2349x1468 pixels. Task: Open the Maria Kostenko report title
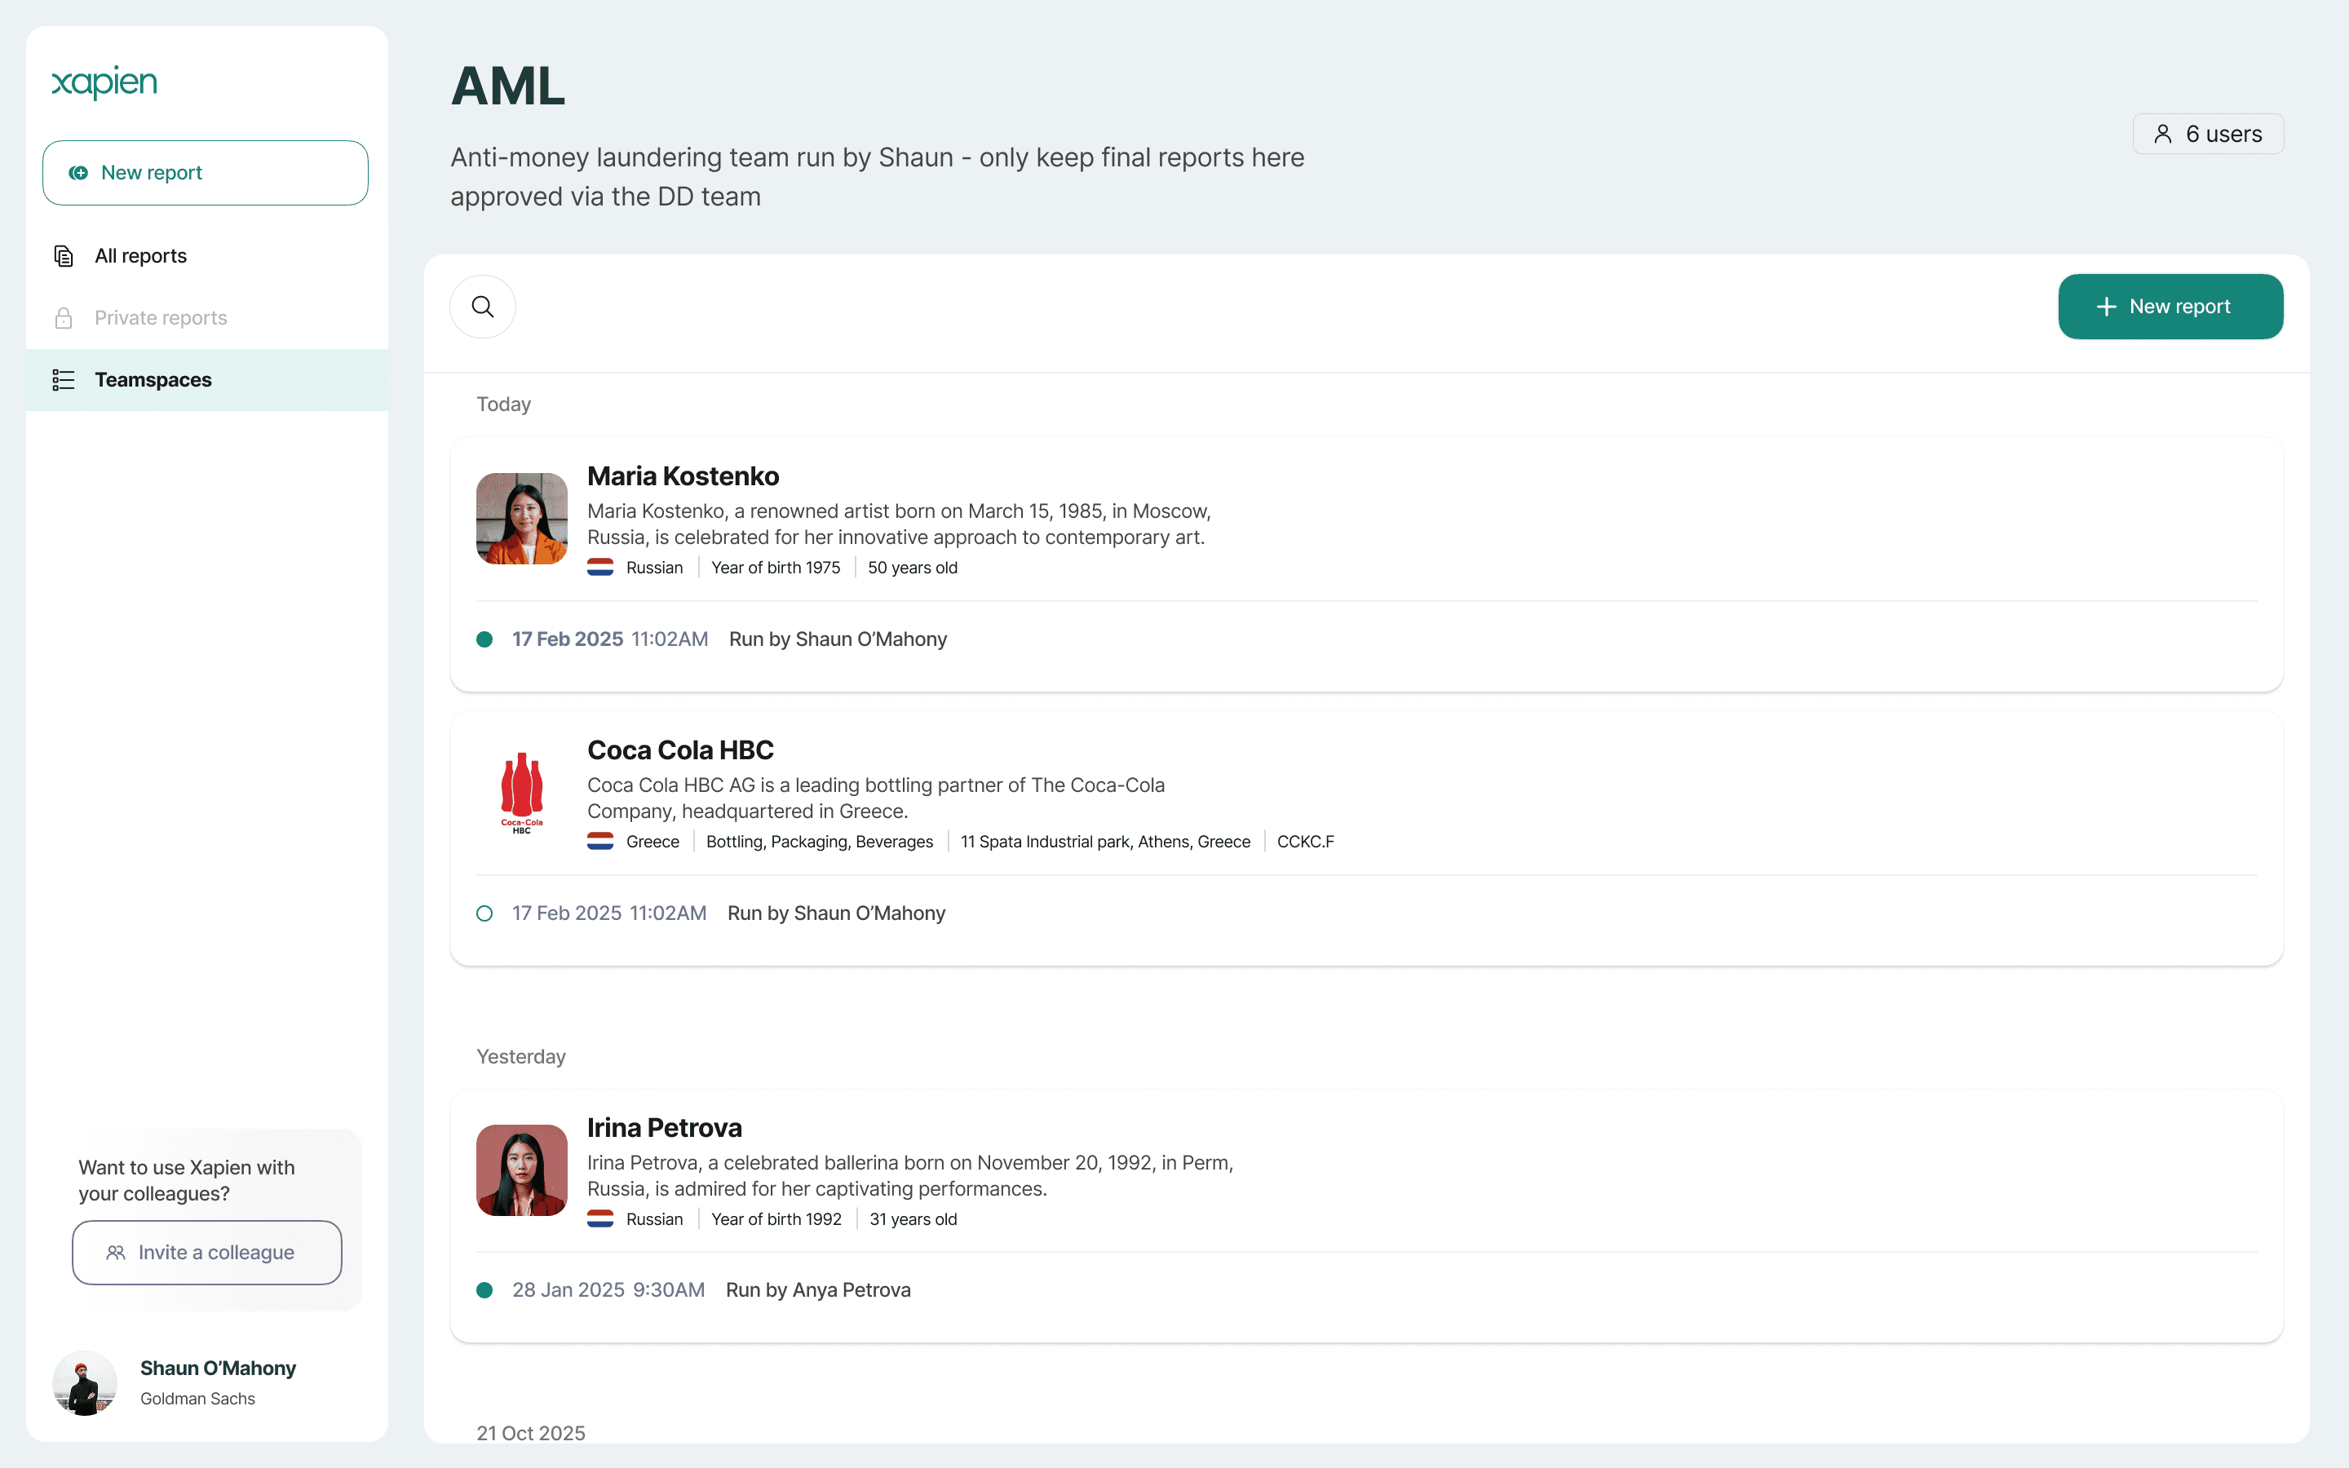[x=683, y=477]
